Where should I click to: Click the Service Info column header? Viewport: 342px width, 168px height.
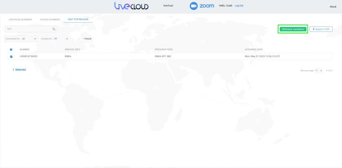72,49
